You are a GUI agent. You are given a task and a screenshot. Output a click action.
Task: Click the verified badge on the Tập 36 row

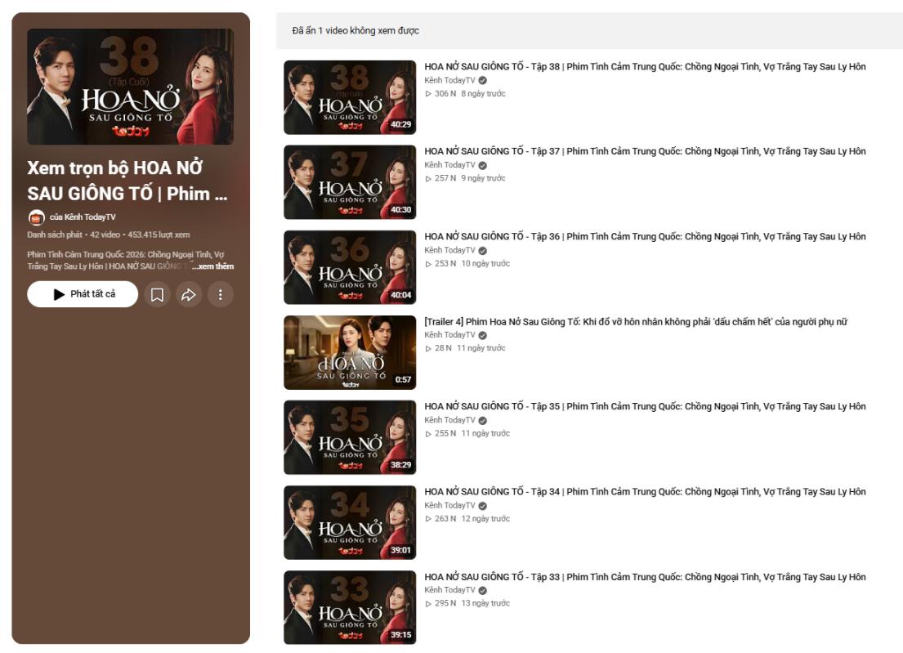pos(483,250)
